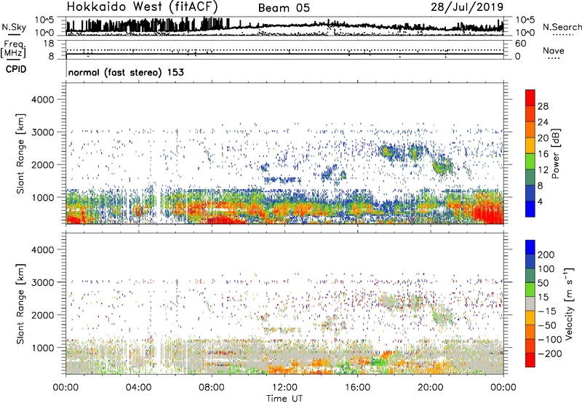Click the '12' power colorbar tick

coord(543,170)
